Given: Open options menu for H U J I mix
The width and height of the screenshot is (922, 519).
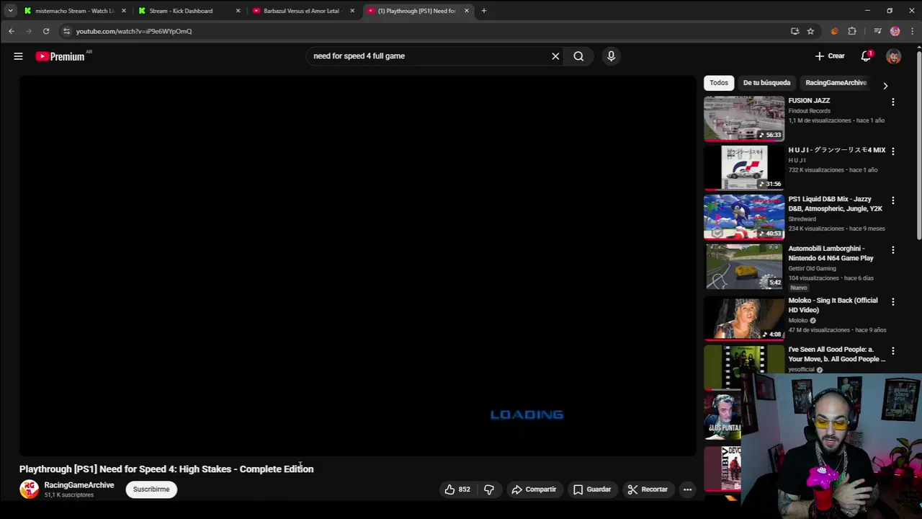Looking at the screenshot, I should click(893, 151).
